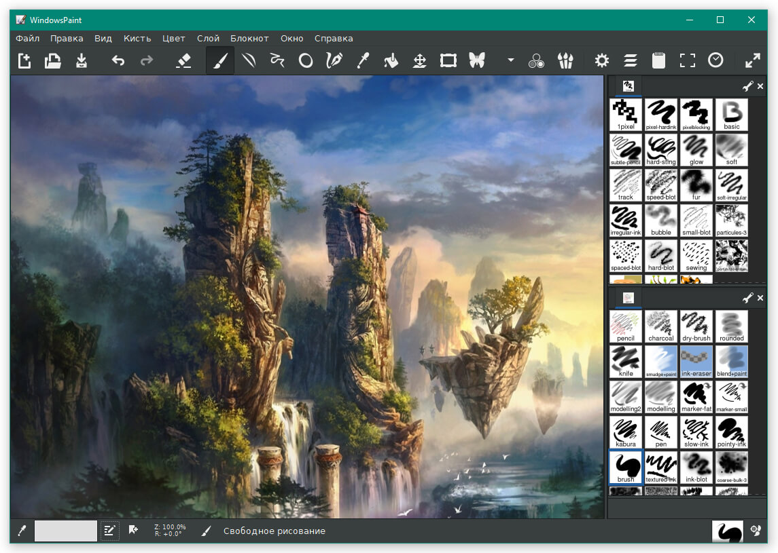Select the Ellipse tool

pyautogui.click(x=306, y=61)
